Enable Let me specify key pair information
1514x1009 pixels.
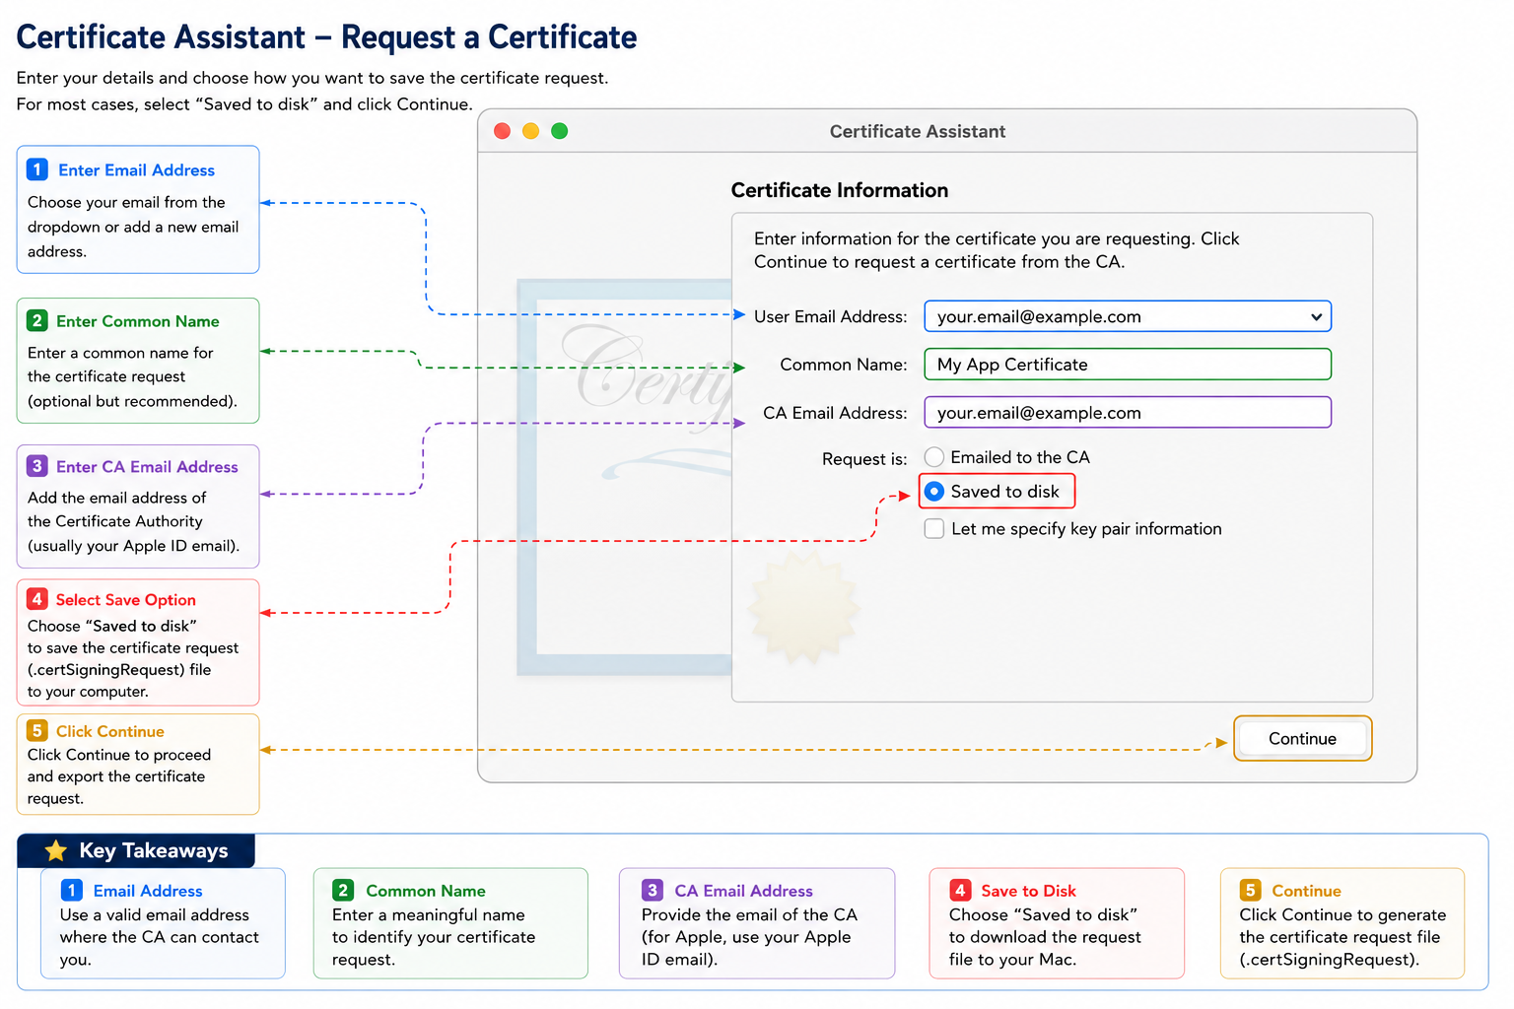(x=934, y=529)
